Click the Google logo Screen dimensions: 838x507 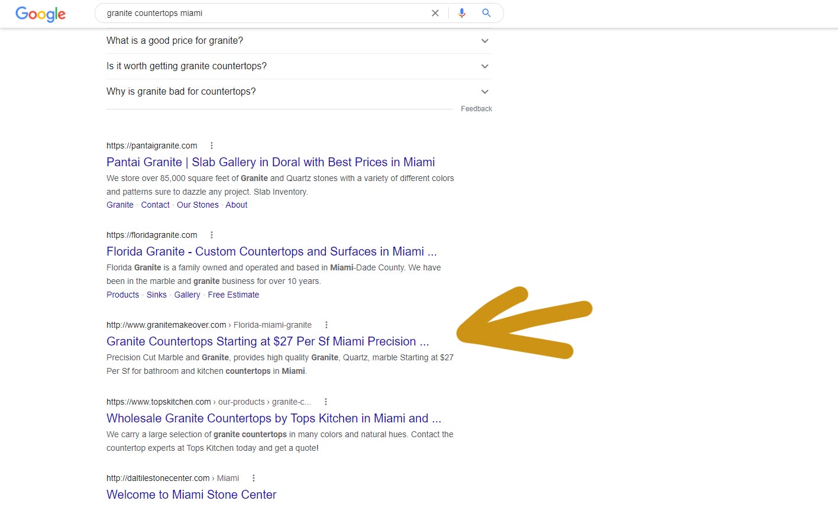pos(40,14)
